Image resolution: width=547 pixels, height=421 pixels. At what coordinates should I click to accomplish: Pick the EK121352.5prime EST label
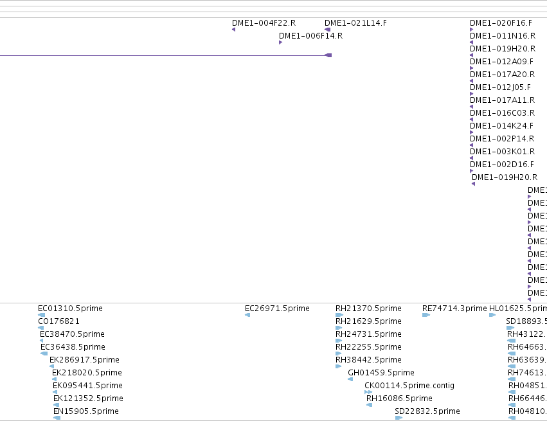[88, 399]
